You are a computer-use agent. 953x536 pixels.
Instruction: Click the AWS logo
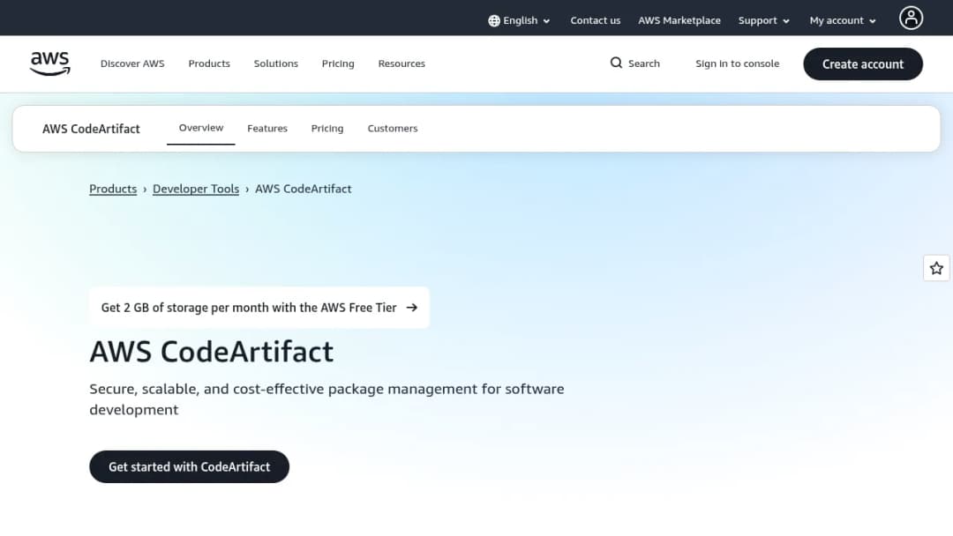pyautogui.click(x=49, y=63)
